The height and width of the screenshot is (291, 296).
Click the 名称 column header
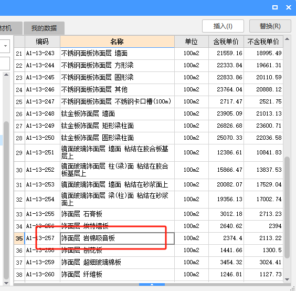coord(117,41)
